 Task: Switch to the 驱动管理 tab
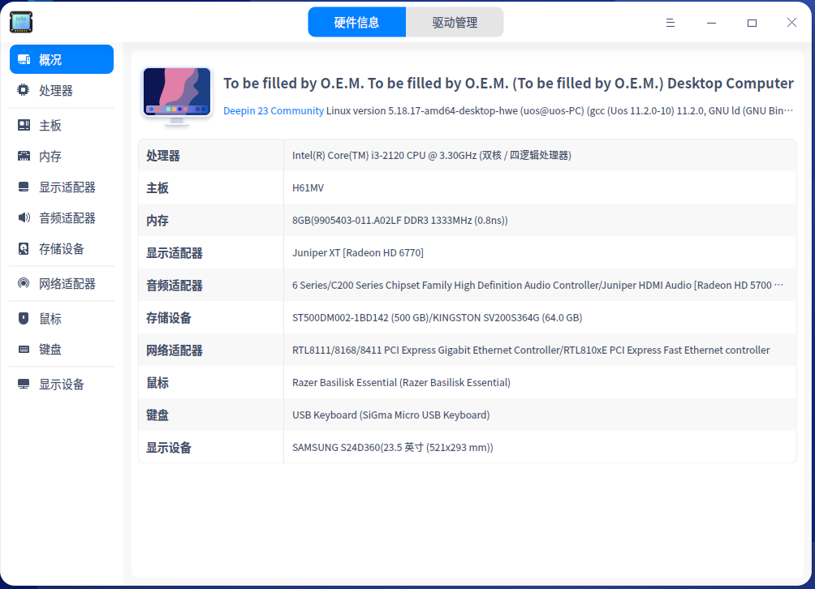tap(455, 22)
